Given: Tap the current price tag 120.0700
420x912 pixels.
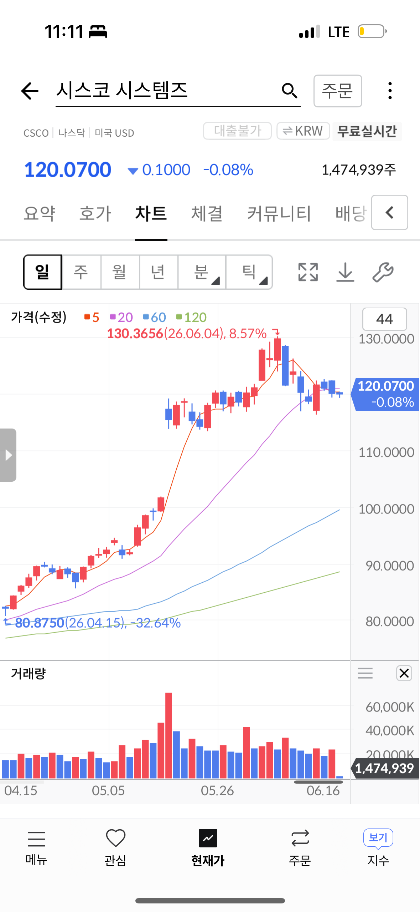Looking at the screenshot, I should pos(385,394).
